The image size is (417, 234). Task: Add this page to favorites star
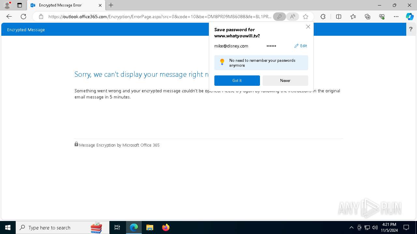pos(306,17)
